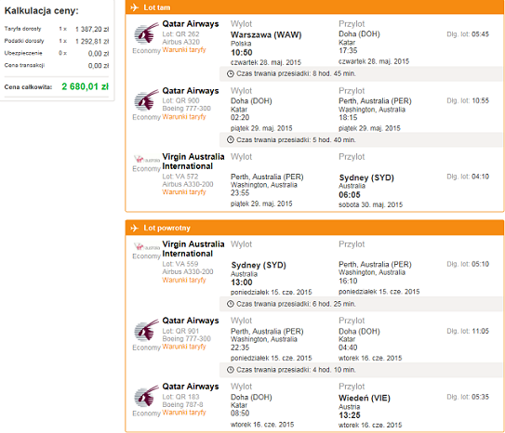This screenshot has width=505, height=433.
Task: Click departure time 10:50
Action: click(242, 52)
